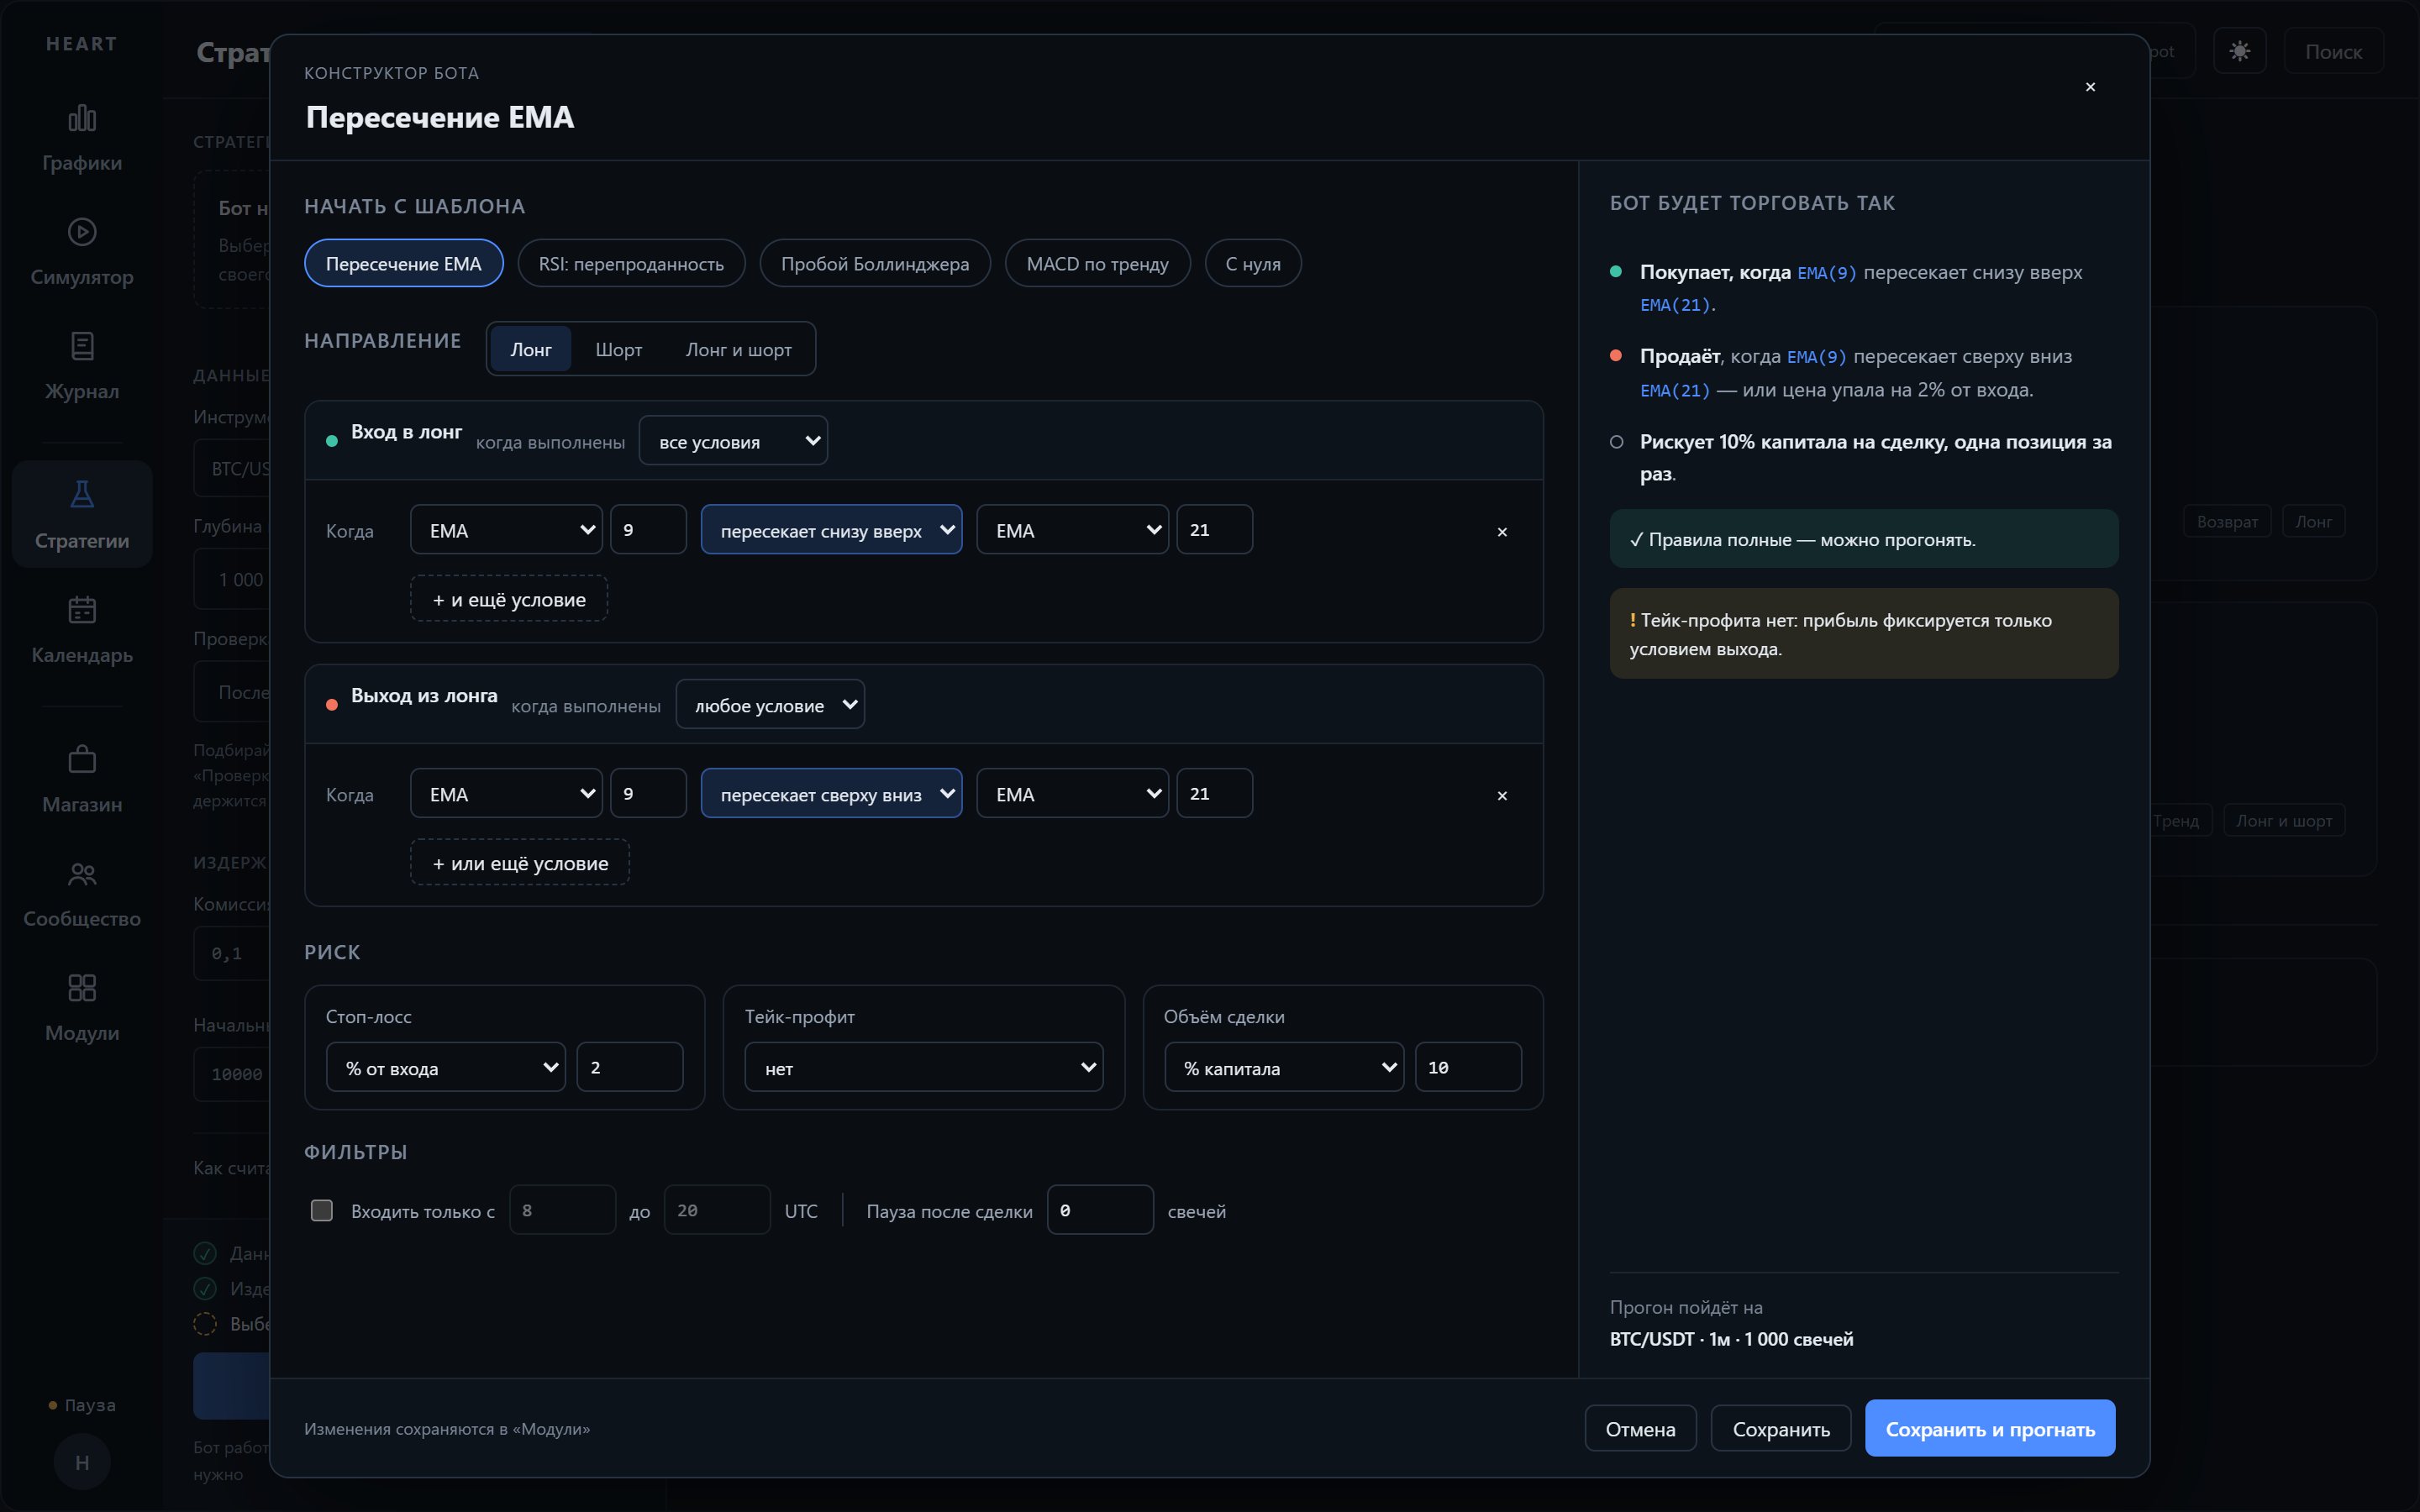Select the 'Лонг и шорт' direction option
Viewport: 2420px width, 1512px height.
click(x=738, y=349)
